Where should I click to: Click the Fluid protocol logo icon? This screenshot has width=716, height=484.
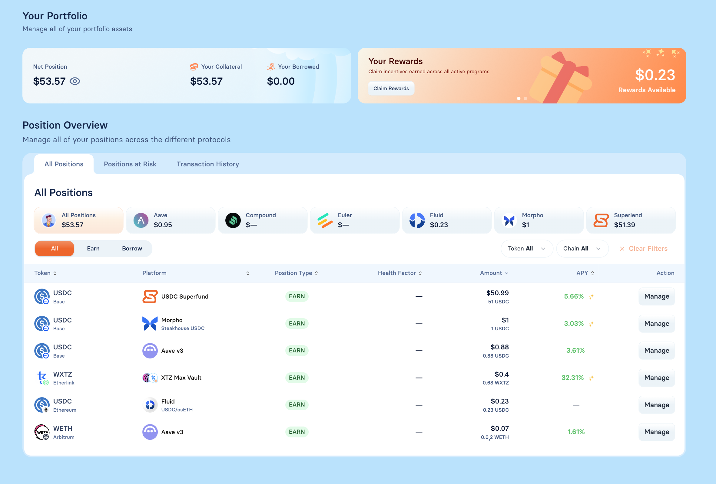pyautogui.click(x=417, y=220)
